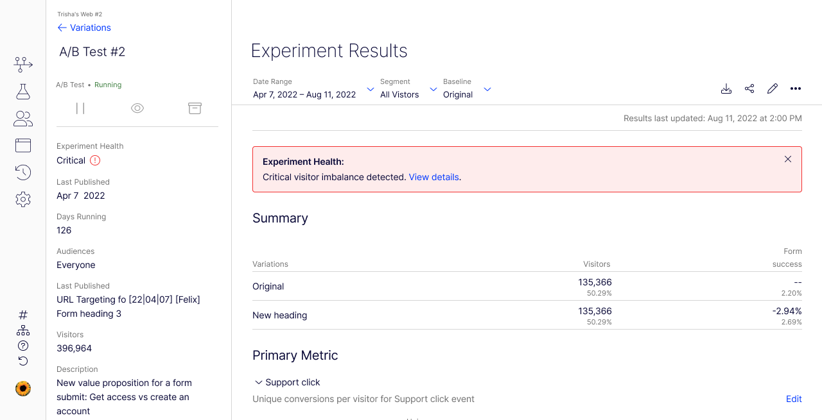Change Segment from All Vistors
Image resolution: width=822 pixels, height=420 pixels.
click(432, 89)
